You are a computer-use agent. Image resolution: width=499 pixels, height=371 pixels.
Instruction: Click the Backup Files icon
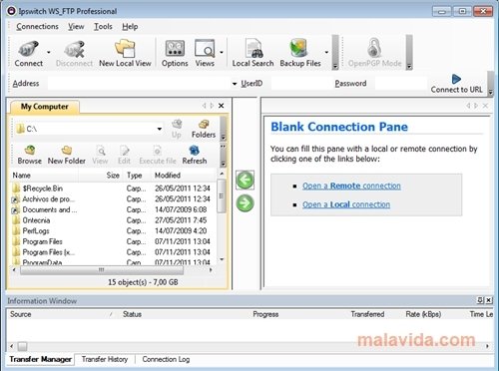coord(298,49)
